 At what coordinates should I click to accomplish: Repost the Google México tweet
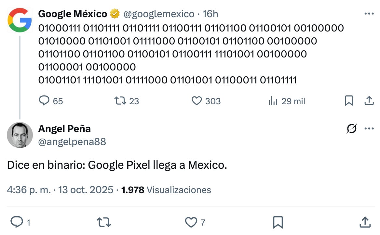pos(121,101)
